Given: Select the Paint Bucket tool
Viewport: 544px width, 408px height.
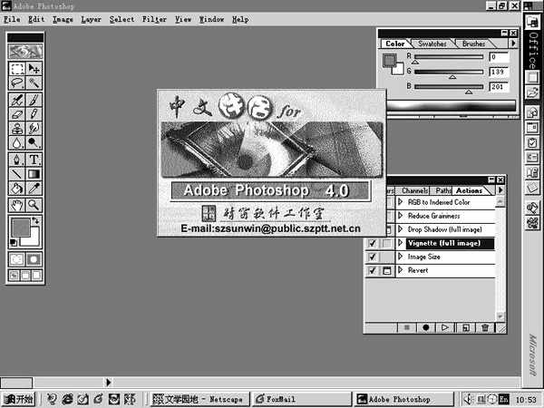Looking at the screenshot, I should point(16,188).
